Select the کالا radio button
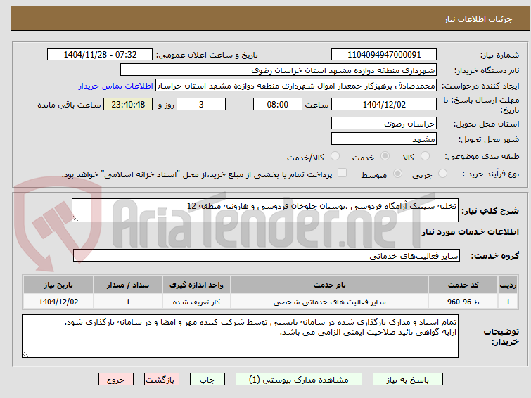The height and width of the screenshot is (398, 531). pos(425,156)
